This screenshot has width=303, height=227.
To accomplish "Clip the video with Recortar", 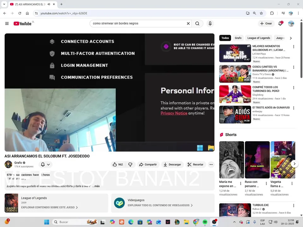I will coord(195,165).
